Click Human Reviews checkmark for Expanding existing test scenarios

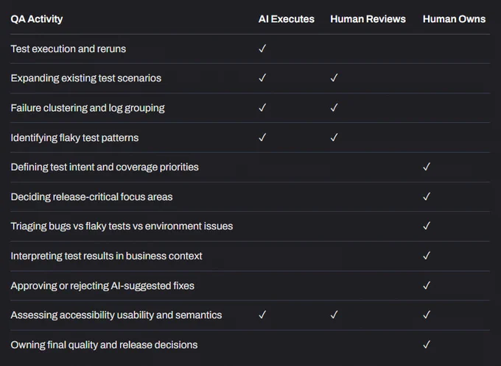[x=334, y=78]
